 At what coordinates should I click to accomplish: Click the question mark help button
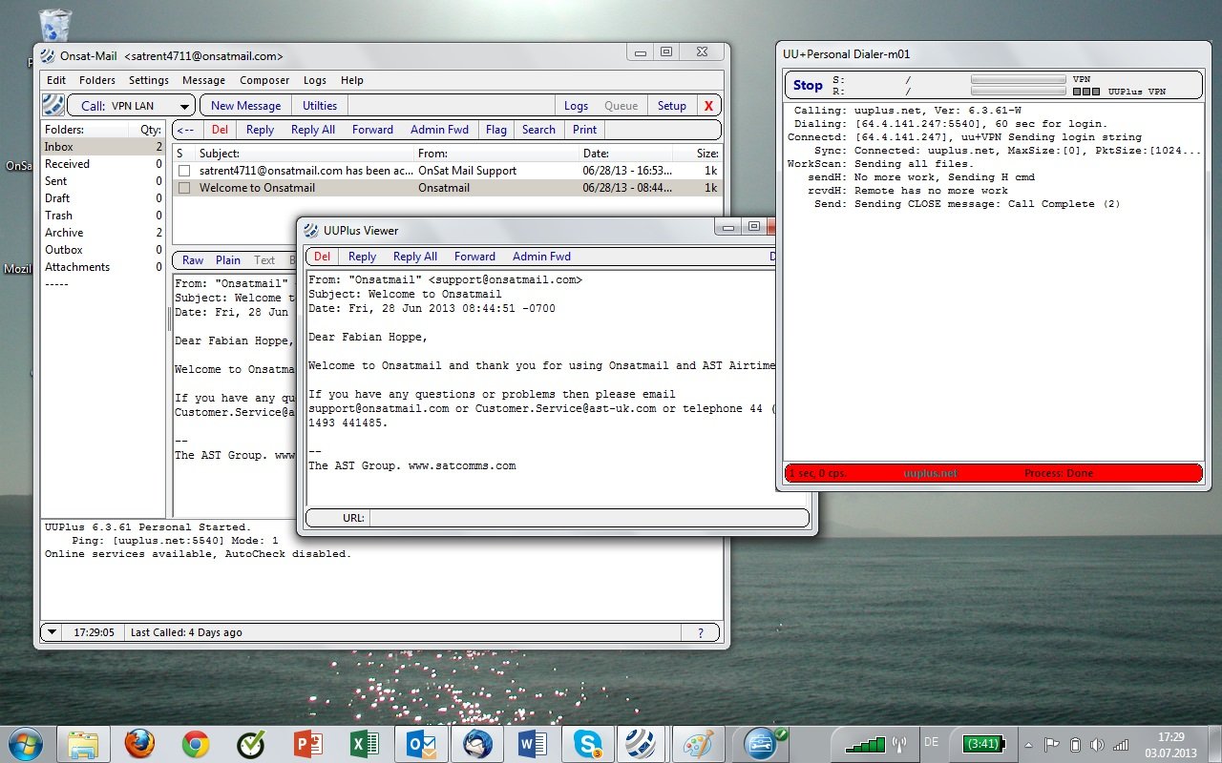tap(701, 632)
